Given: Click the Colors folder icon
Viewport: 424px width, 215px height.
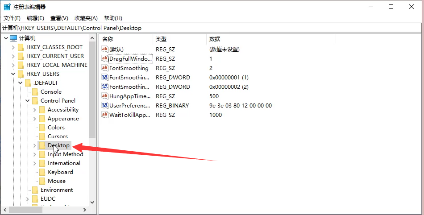Looking at the screenshot, I should coord(42,128).
